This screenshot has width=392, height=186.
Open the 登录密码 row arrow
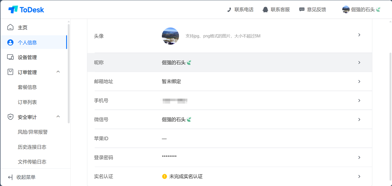click(359, 158)
